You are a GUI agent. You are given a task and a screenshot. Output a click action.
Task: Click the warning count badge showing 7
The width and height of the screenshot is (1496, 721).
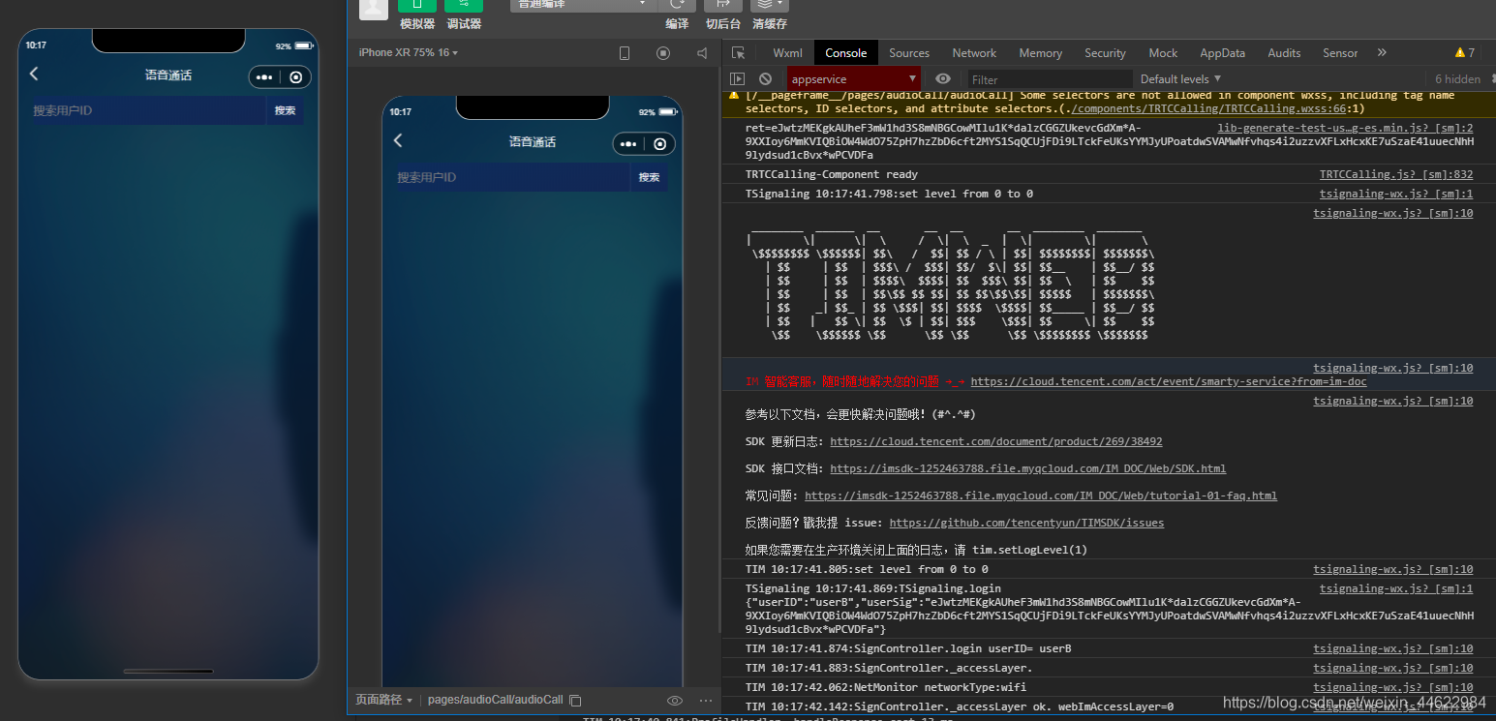click(x=1464, y=53)
